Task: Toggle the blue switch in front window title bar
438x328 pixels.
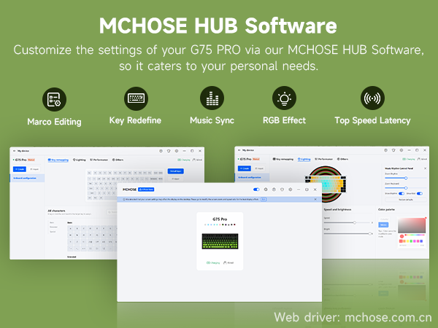Action: click(256, 190)
